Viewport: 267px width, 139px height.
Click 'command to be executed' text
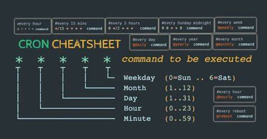pos(187,59)
